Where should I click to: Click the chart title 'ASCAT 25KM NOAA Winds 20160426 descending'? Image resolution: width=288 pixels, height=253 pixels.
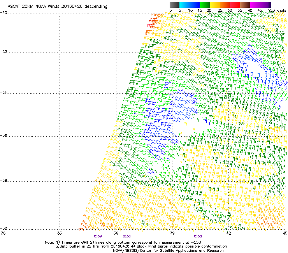point(57,6)
